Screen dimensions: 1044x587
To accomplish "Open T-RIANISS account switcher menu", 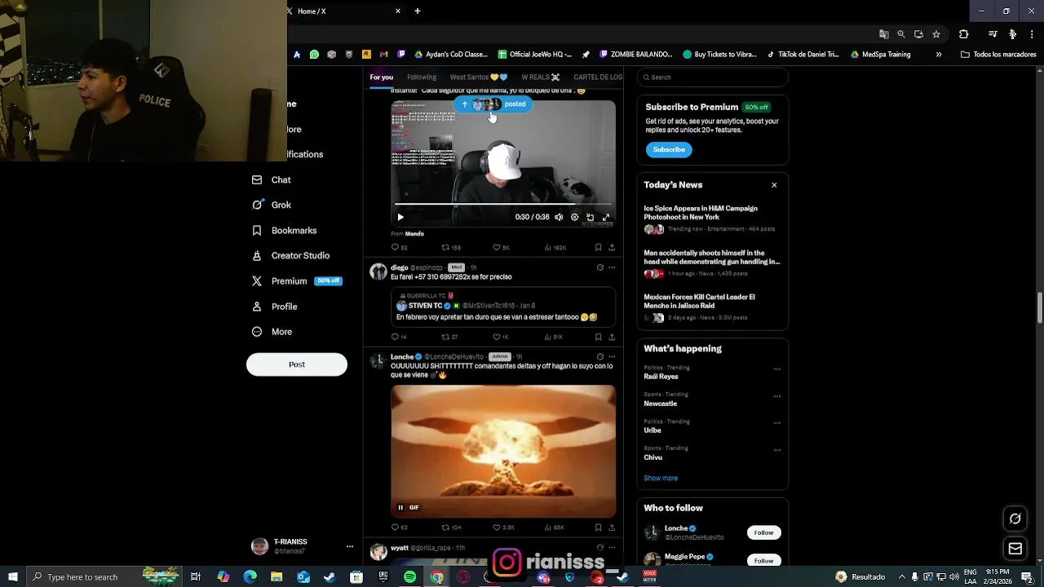I will coord(302,546).
